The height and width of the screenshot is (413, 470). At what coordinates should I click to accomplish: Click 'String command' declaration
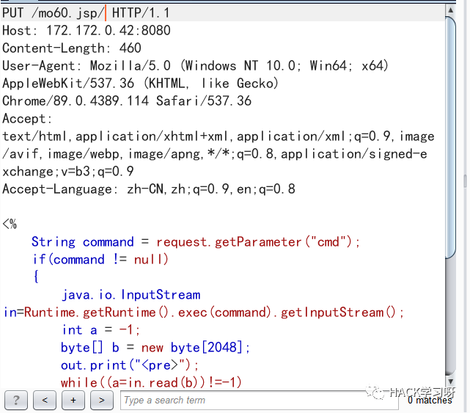tap(83, 242)
